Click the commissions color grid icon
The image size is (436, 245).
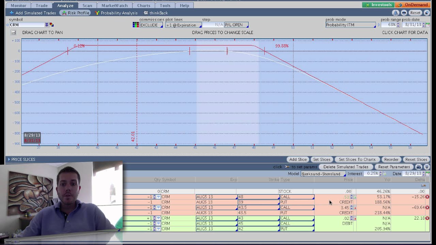coord(136,25)
